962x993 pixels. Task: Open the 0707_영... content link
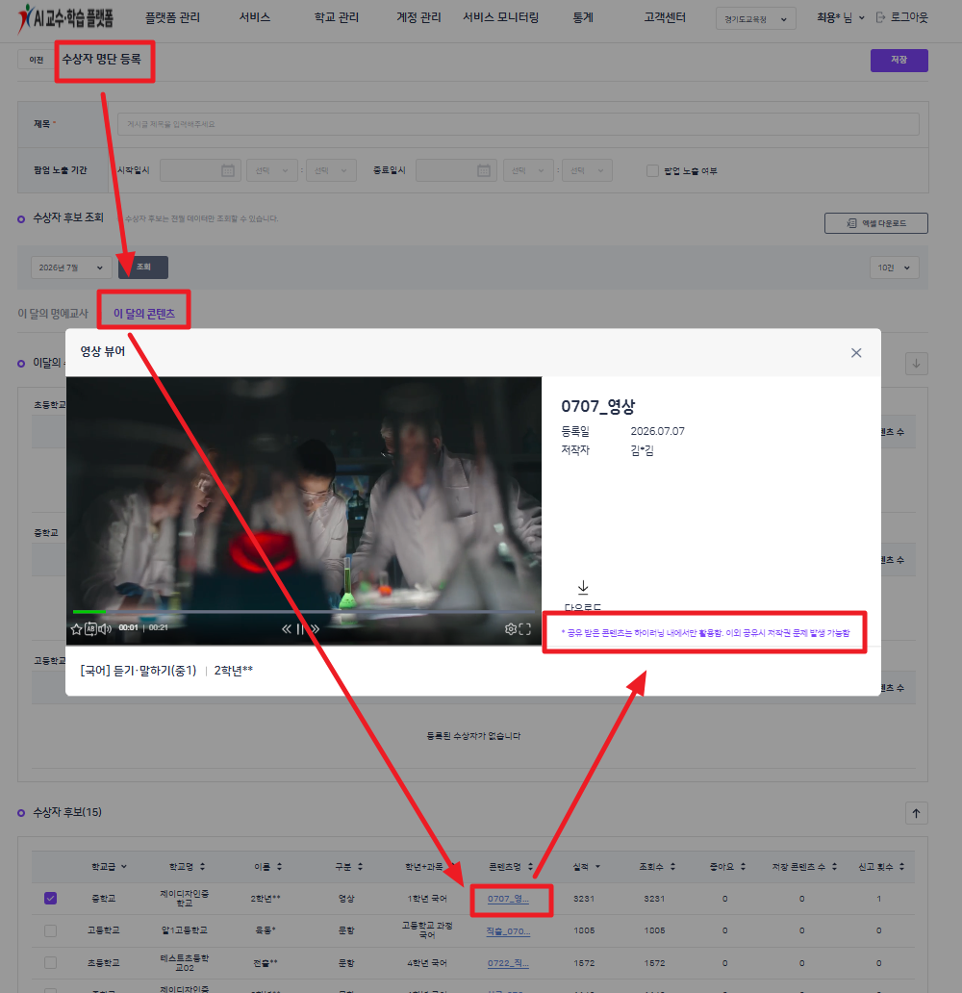508,899
